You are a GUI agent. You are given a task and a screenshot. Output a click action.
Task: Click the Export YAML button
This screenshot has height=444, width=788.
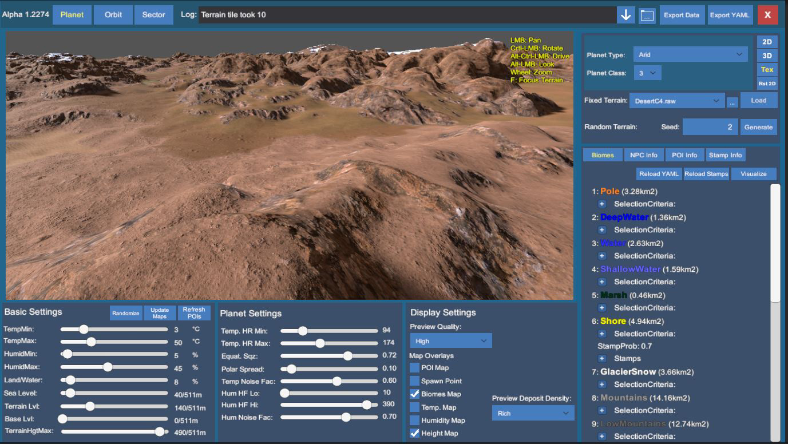730,15
